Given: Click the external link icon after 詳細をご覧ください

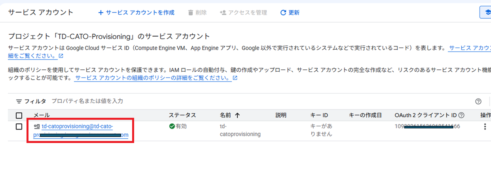Looking at the screenshot, I should tap(61, 56).
